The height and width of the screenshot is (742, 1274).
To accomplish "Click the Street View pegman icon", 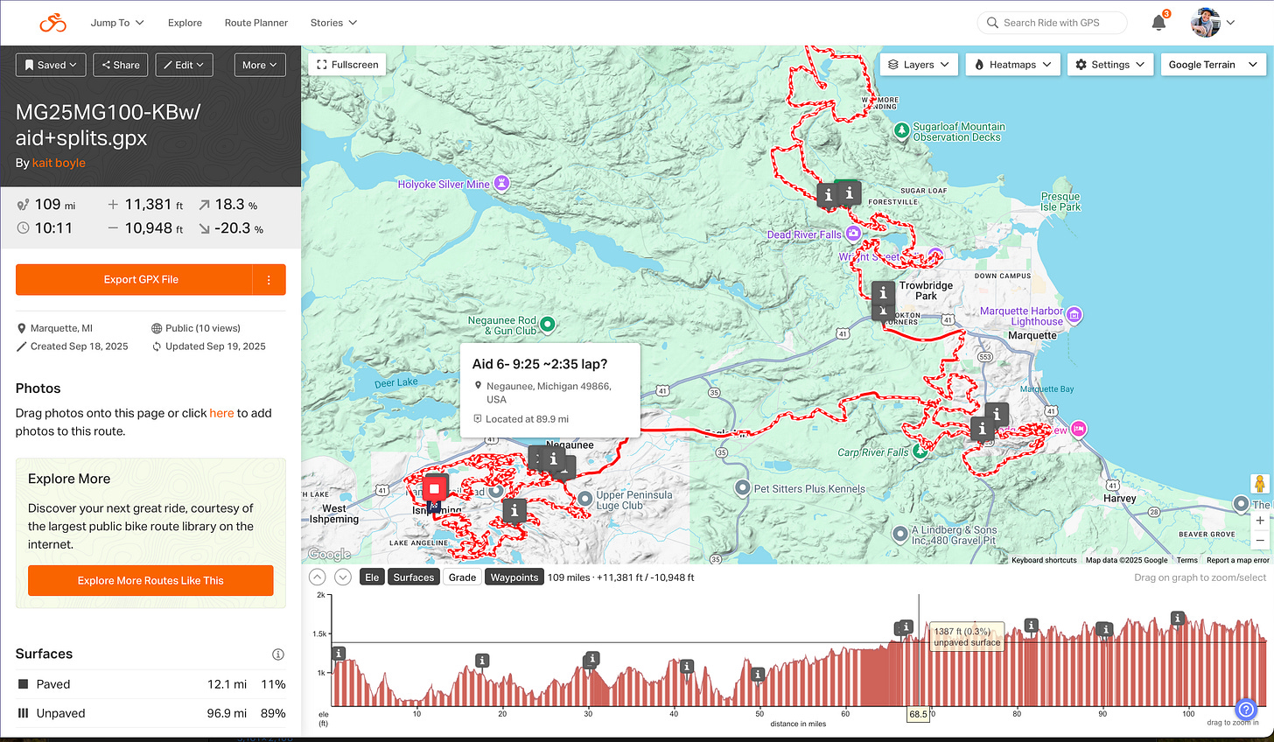I will (1259, 484).
